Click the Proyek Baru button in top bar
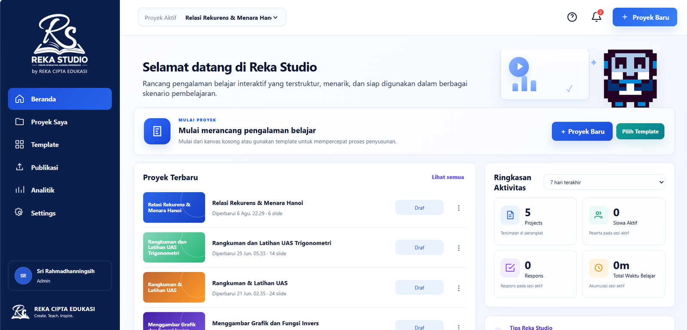 644,17
